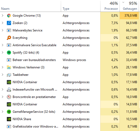Screen dimensions: 140x131
Task: Select the Taakbeheer monitor icon
Action: (9, 75)
